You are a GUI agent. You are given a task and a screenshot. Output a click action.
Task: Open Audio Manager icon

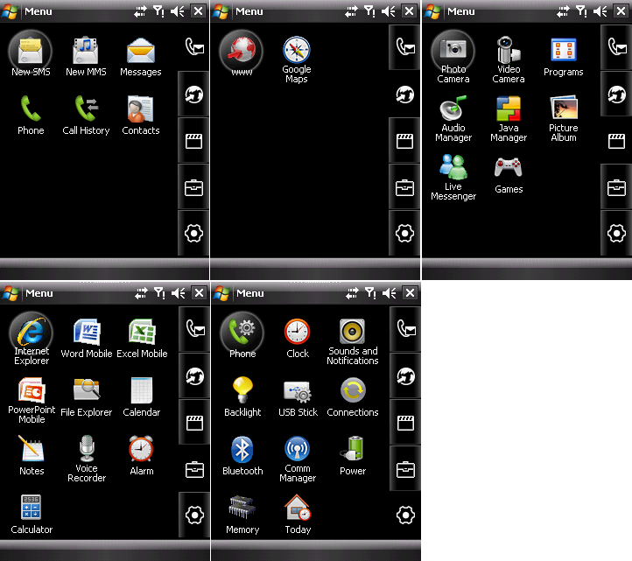pos(453,108)
